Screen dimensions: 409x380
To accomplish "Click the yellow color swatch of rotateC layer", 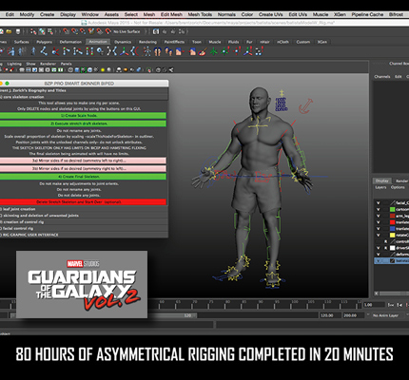I will [392, 235].
